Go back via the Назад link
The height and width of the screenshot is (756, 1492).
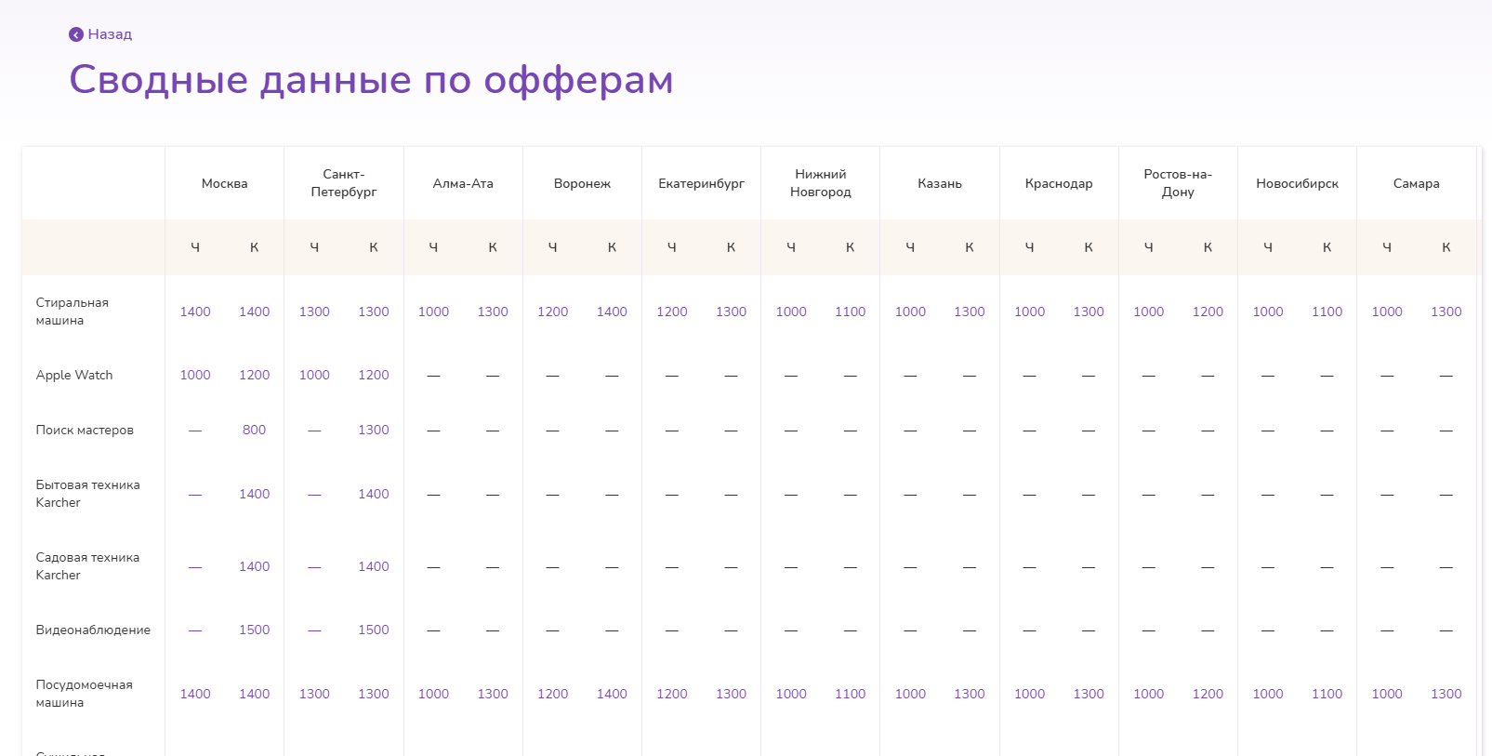tap(110, 34)
